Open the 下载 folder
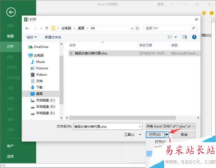The image size is (216, 168). pyautogui.click(x=37, y=87)
